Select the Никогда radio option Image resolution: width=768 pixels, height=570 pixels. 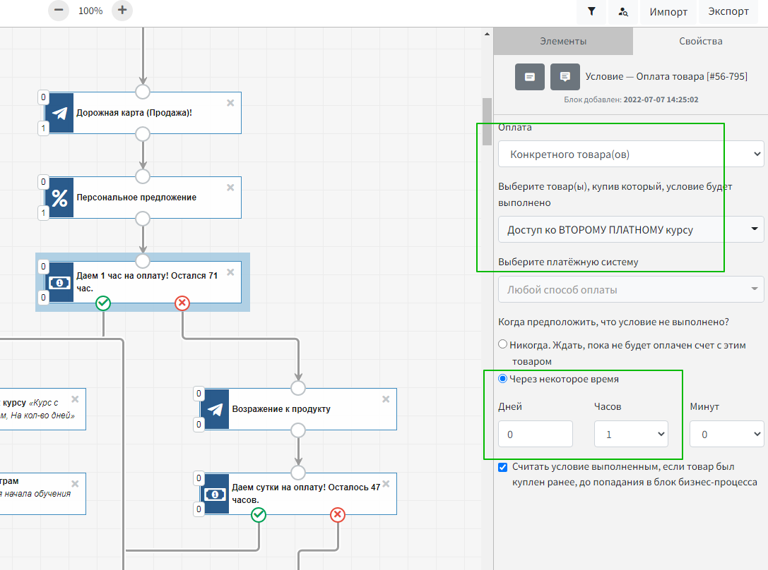tap(503, 344)
